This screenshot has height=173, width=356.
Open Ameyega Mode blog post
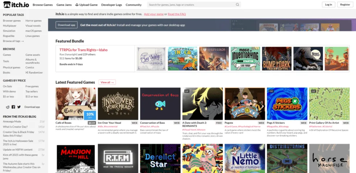pos(12,122)
